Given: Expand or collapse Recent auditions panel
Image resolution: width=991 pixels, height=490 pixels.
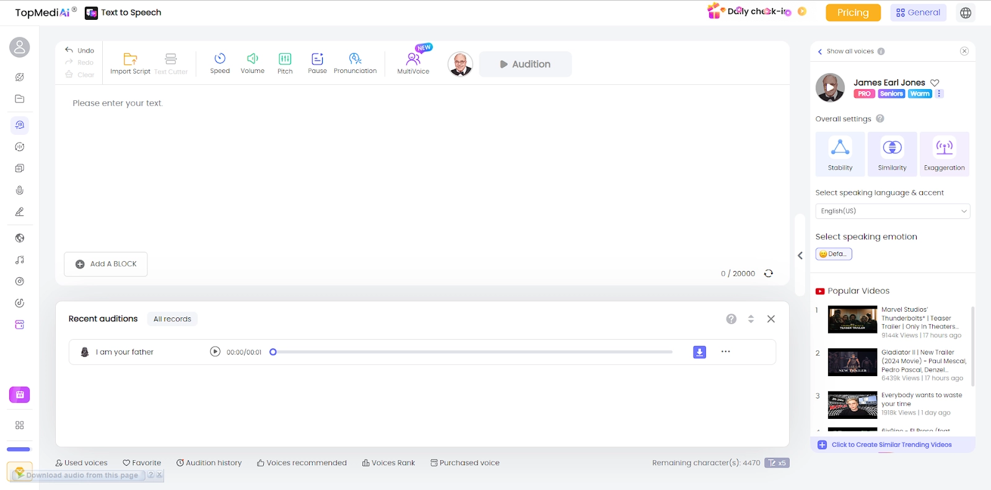Looking at the screenshot, I should coord(751,319).
